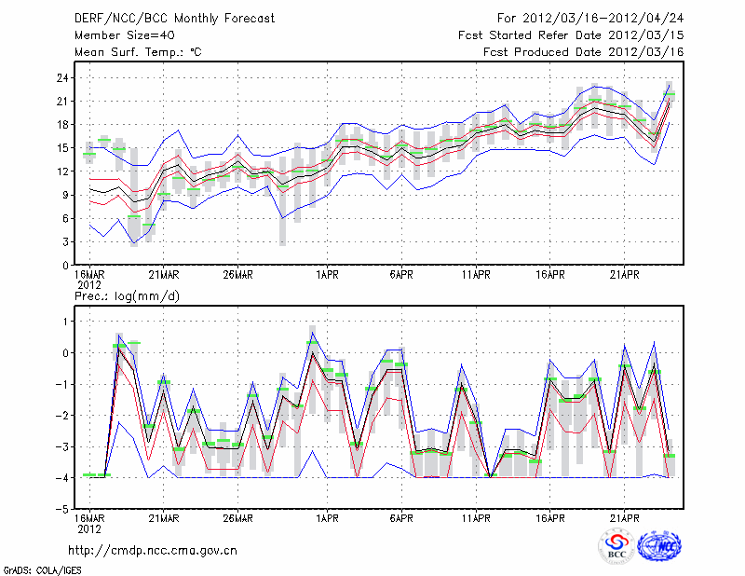Click the 24 value on temperature y-axis

(x=61, y=77)
